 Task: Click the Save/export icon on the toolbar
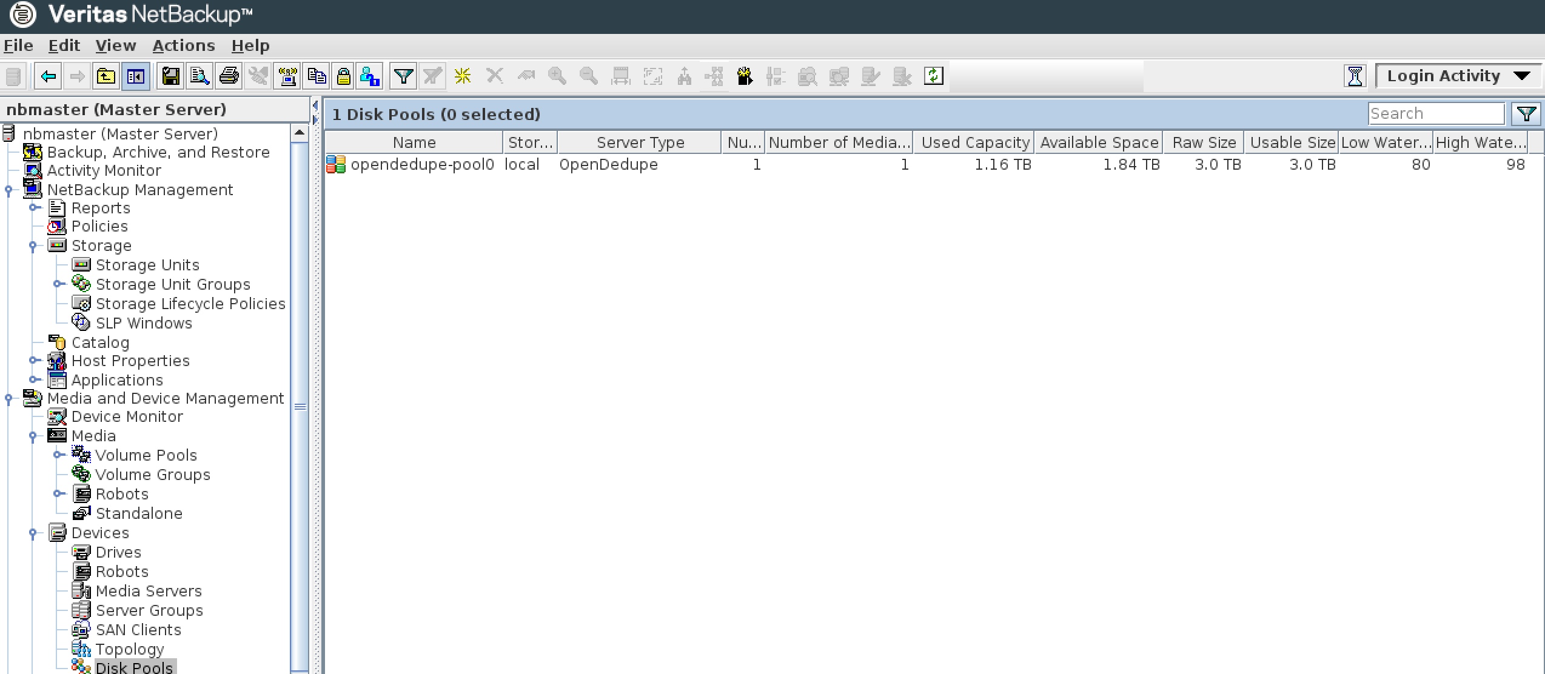tap(171, 76)
